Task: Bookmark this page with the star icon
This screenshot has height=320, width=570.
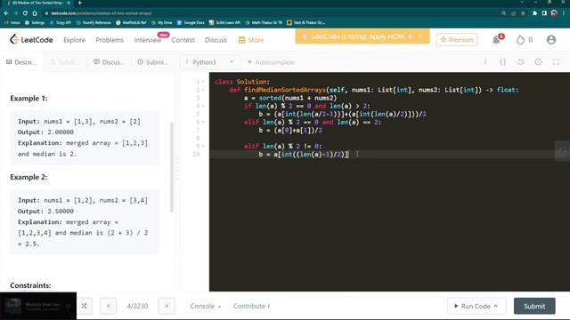Action: coord(523,13)
